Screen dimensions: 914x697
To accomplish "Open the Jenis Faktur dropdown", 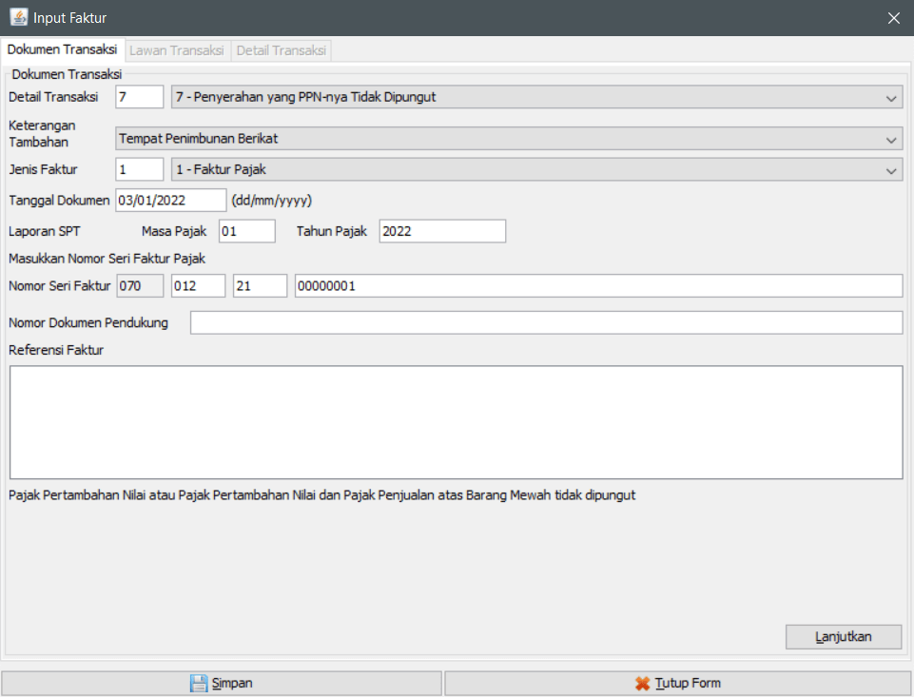I will click(x=536, y=169).
